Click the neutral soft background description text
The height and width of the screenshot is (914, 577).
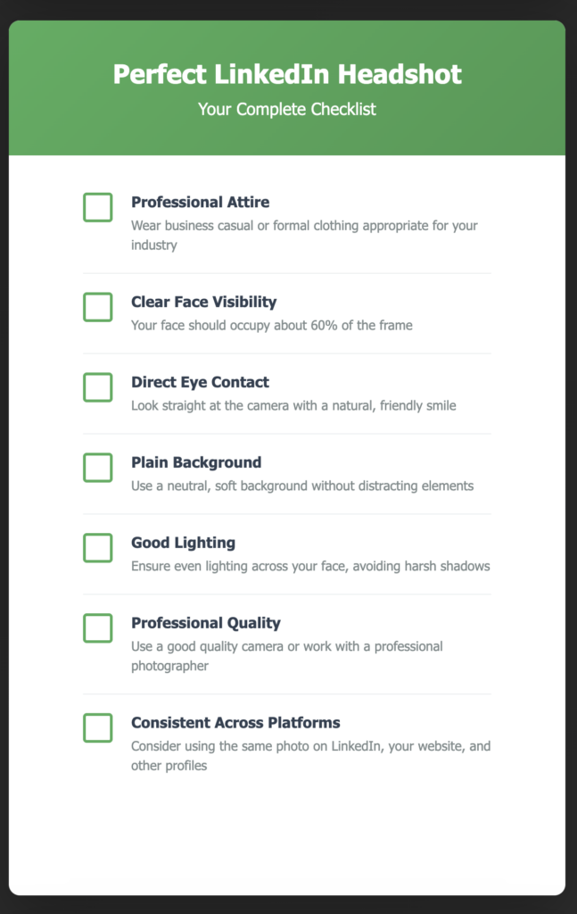click(300, 486)
